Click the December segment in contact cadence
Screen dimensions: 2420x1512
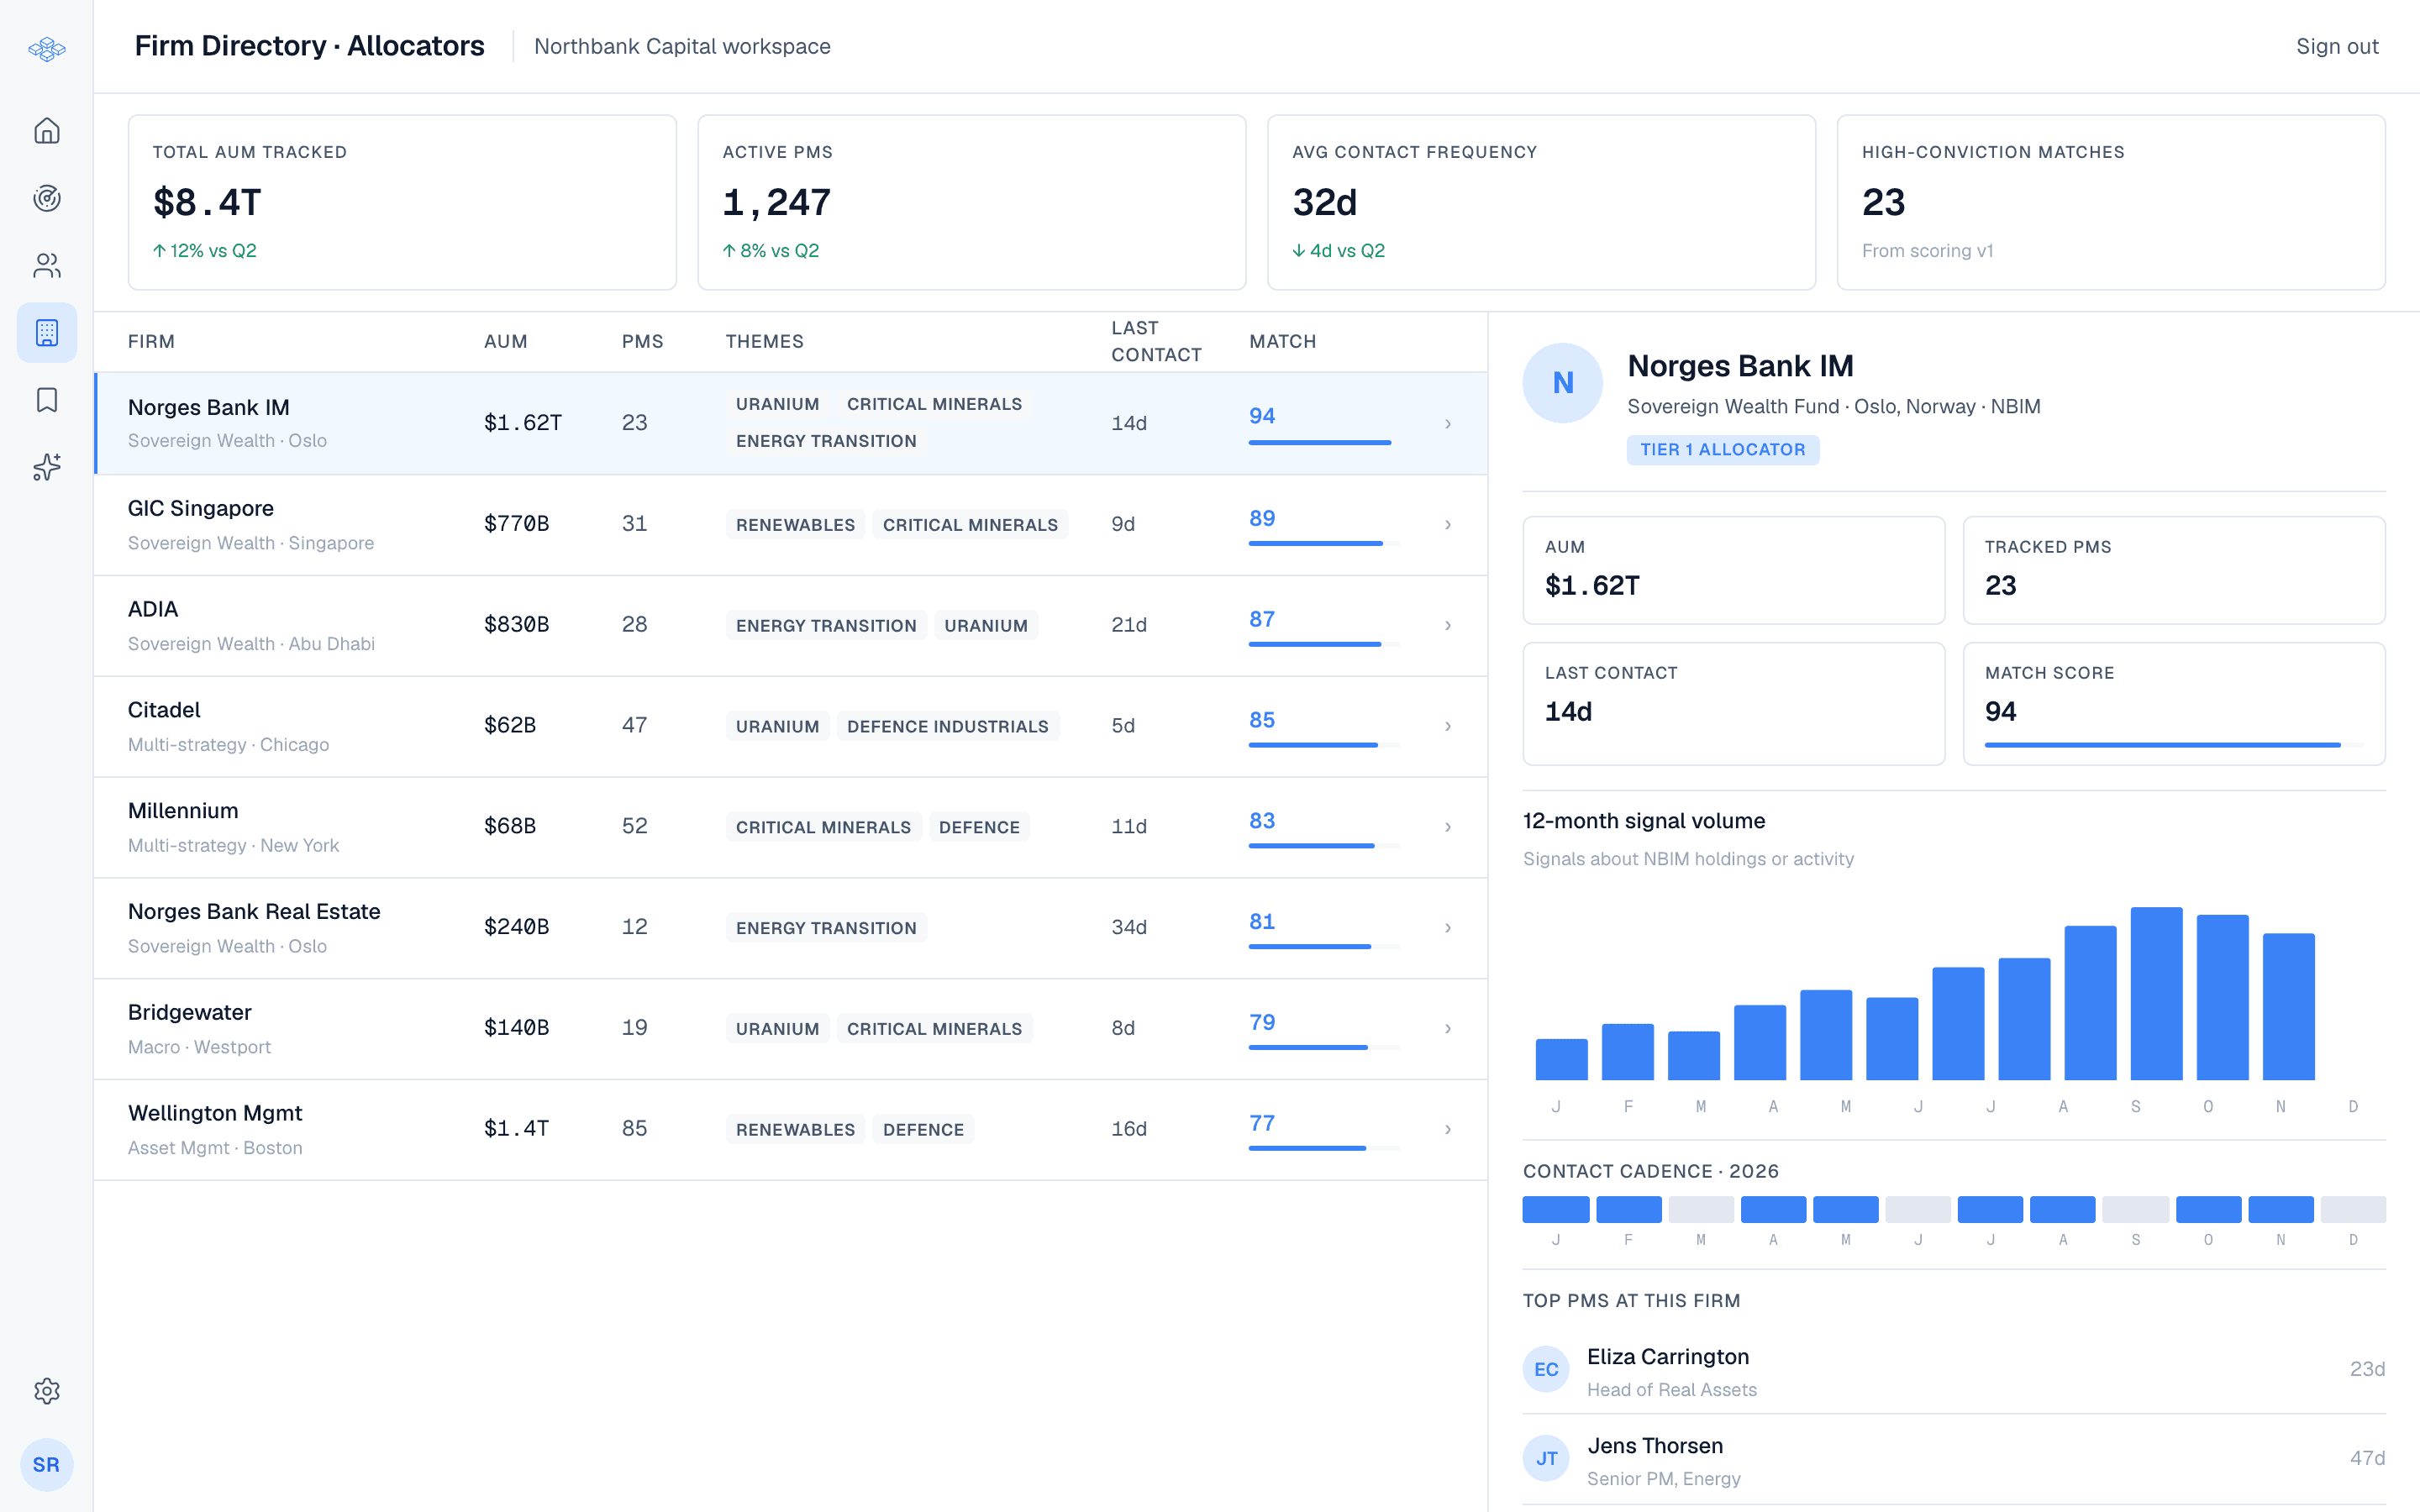pos(2353,1209)
